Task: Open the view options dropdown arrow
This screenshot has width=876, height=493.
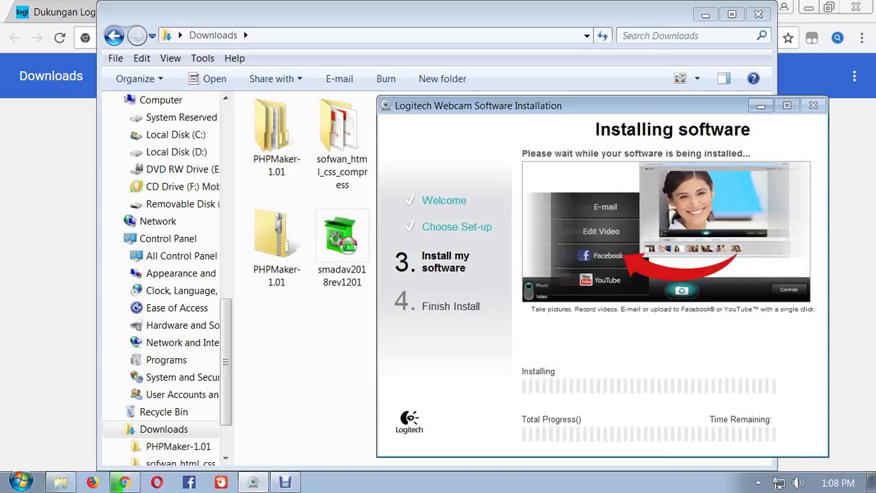Action: click(697, 79)
